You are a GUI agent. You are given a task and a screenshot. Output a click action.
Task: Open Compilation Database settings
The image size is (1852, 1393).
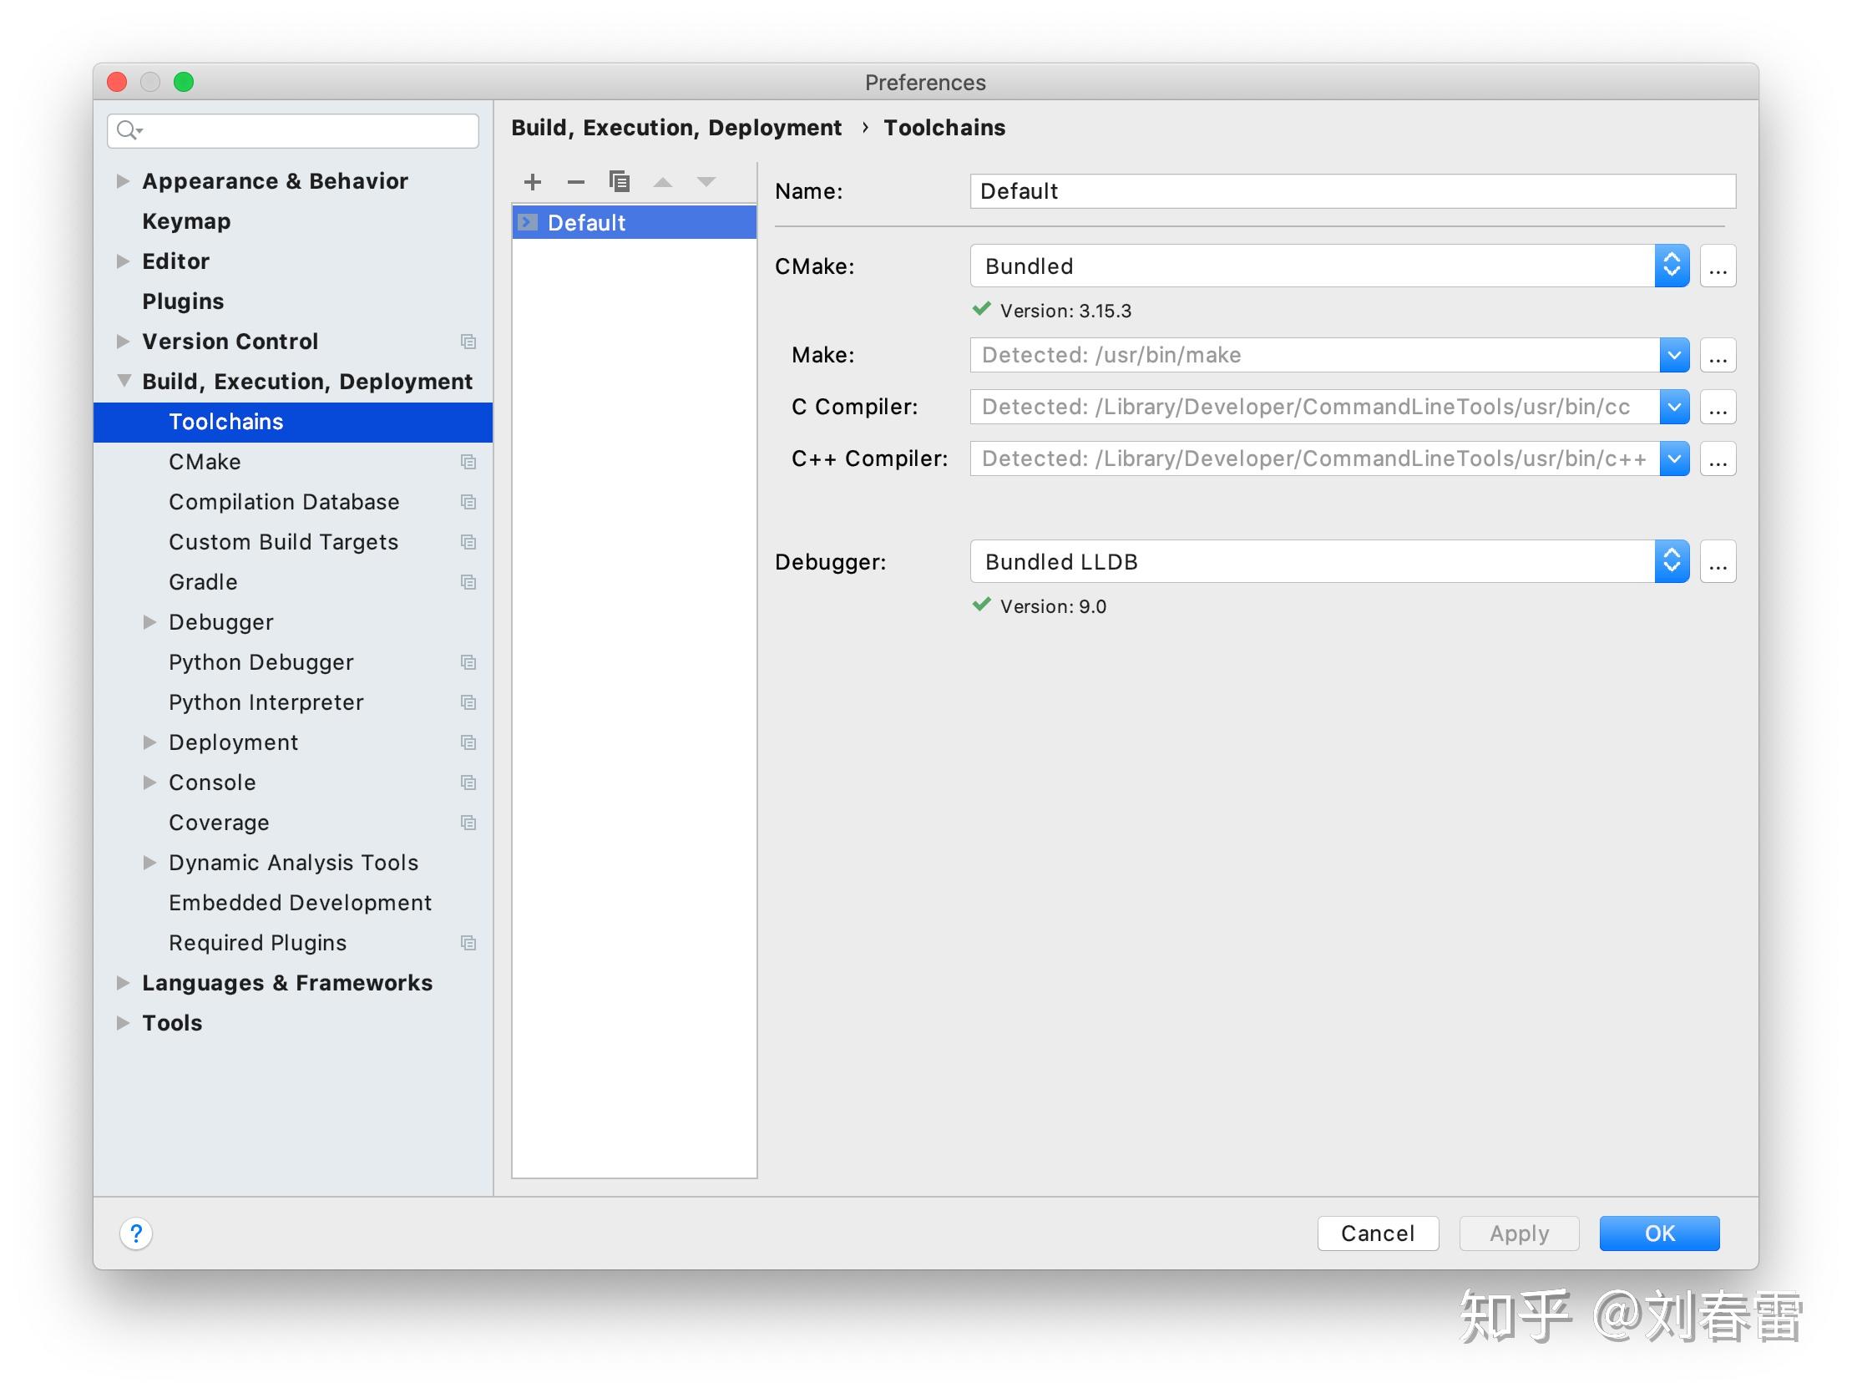(284, 503)
